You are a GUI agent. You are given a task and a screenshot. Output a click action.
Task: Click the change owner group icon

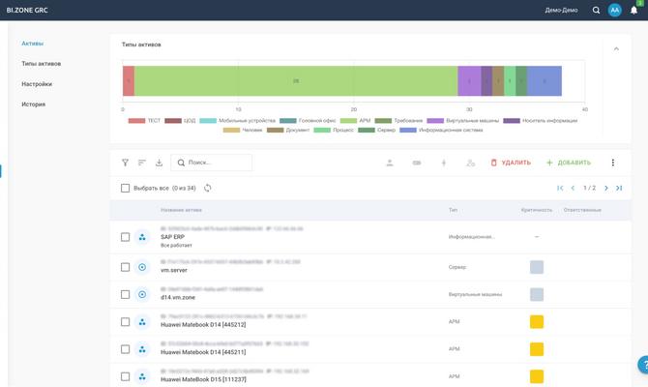[x=470, y=163]
